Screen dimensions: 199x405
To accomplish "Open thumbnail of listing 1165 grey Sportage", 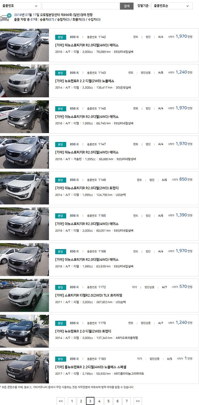I will [24, 224].
